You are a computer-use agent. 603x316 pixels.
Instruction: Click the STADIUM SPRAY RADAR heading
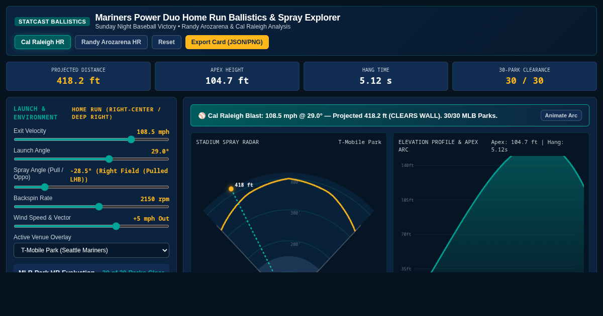pos(228,142)
